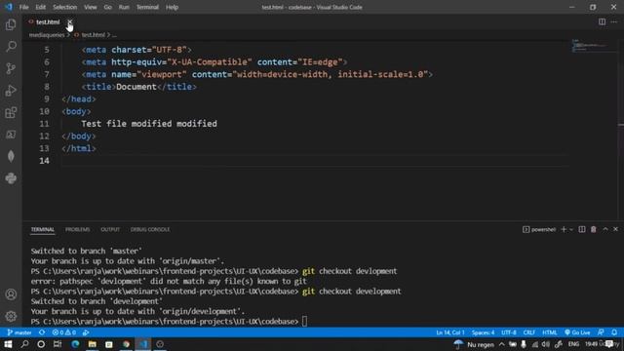624x351 pixels.
Task: Open the Accounts menu icon
Action: (11, 294)
